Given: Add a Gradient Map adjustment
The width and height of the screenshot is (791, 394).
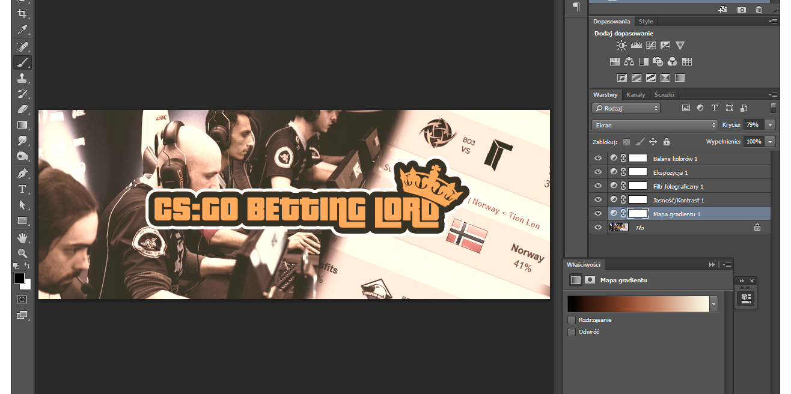Looking at the screenshot, I should click(680, 77).
